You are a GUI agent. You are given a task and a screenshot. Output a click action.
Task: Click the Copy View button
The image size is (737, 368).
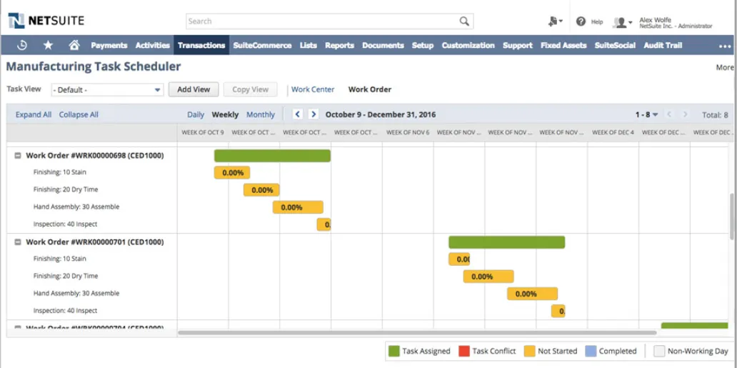(251, 89)
